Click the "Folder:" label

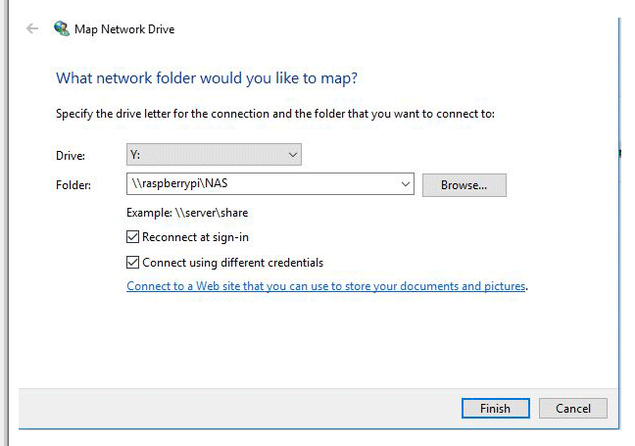(x=73, y=184)
